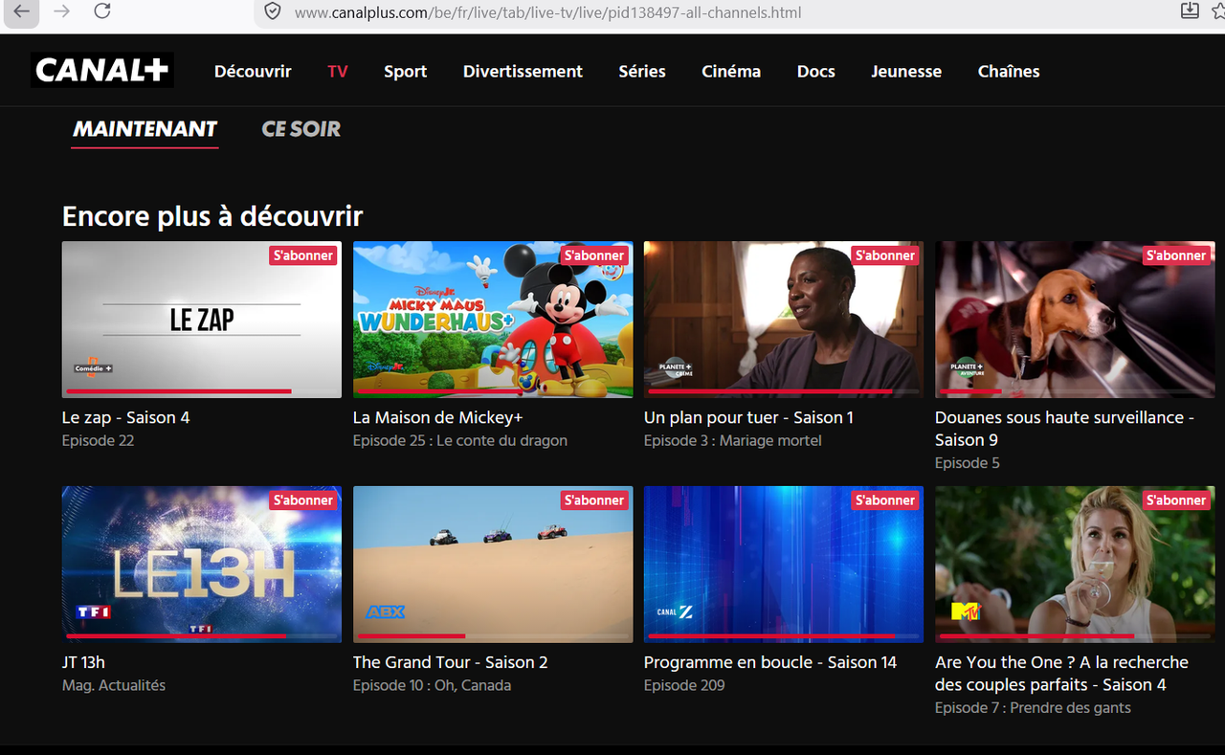
Task: Click S'abonner on Programme en boucle thumbnail
Action: point(885,500)
